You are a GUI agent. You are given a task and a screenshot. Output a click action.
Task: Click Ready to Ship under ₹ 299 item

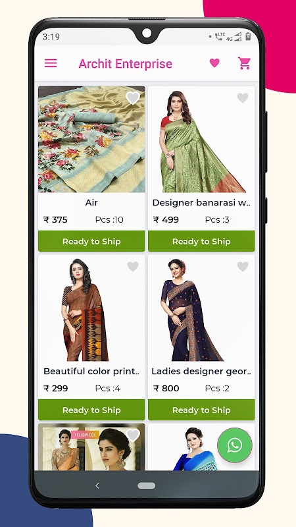(x=91, y=410)
